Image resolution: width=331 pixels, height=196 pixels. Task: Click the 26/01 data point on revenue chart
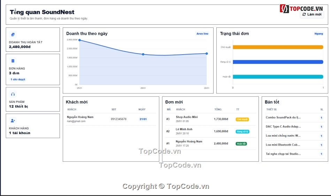point(143,54)
